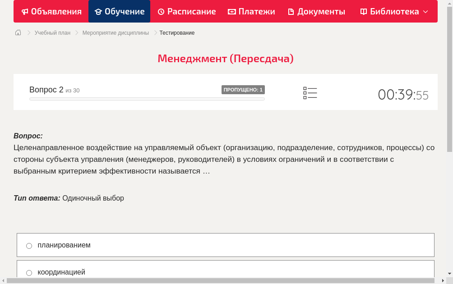Screen dimensions: 453x284
Task: Click the megaphone icon next to Объявления
Action: point(24,11)
